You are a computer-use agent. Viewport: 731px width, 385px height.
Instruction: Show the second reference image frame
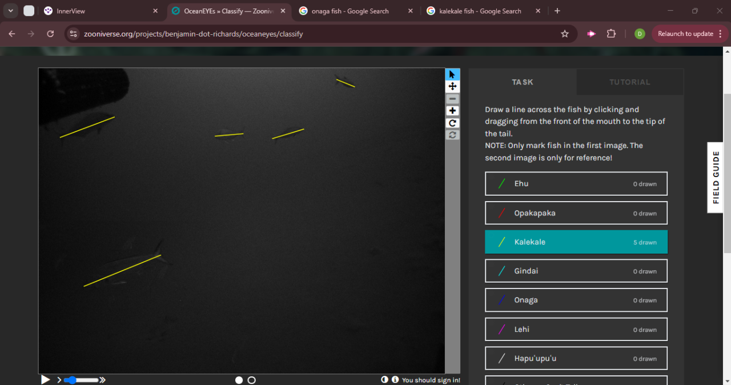tap(251, 380)
